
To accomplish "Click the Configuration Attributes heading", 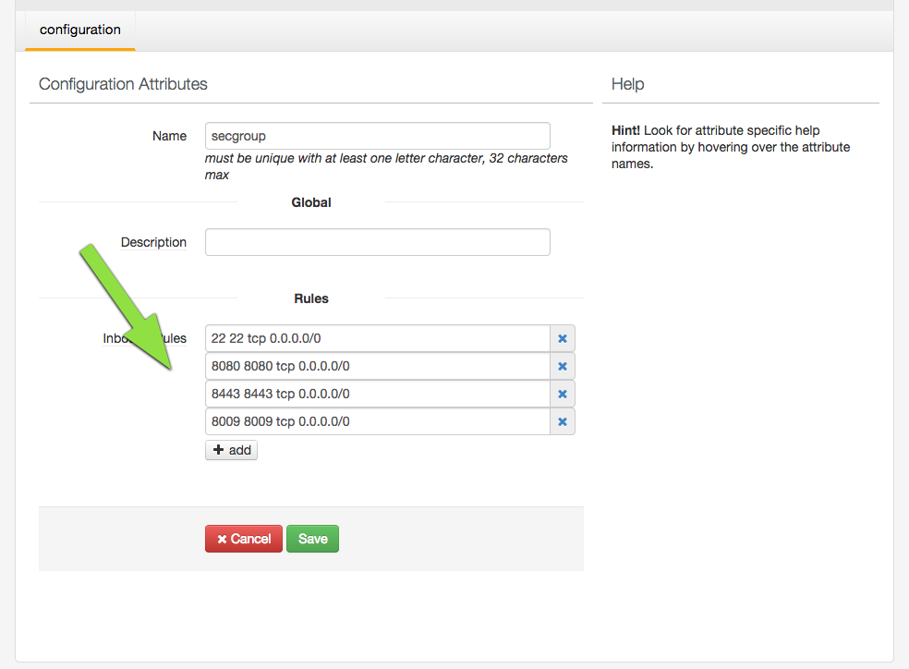I will click(x=122, y=84).
